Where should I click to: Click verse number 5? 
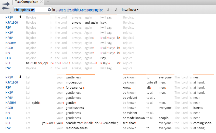tap(20, 77)
